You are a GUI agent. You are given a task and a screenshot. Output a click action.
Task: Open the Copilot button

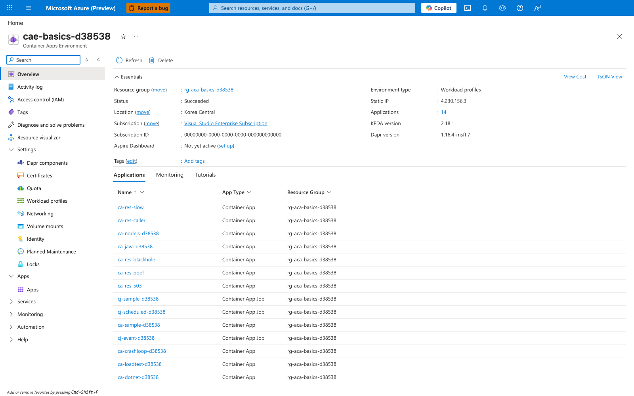pyautogui.click(x=439, y=8)
